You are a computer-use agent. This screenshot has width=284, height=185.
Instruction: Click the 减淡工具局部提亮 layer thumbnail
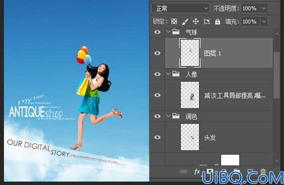point(190,95)
